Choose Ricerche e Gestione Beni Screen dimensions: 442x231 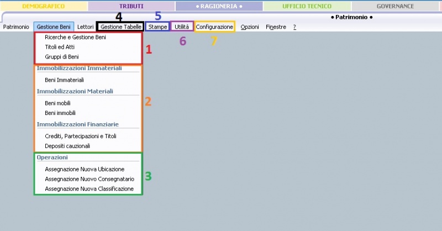[x=75, y=37]
